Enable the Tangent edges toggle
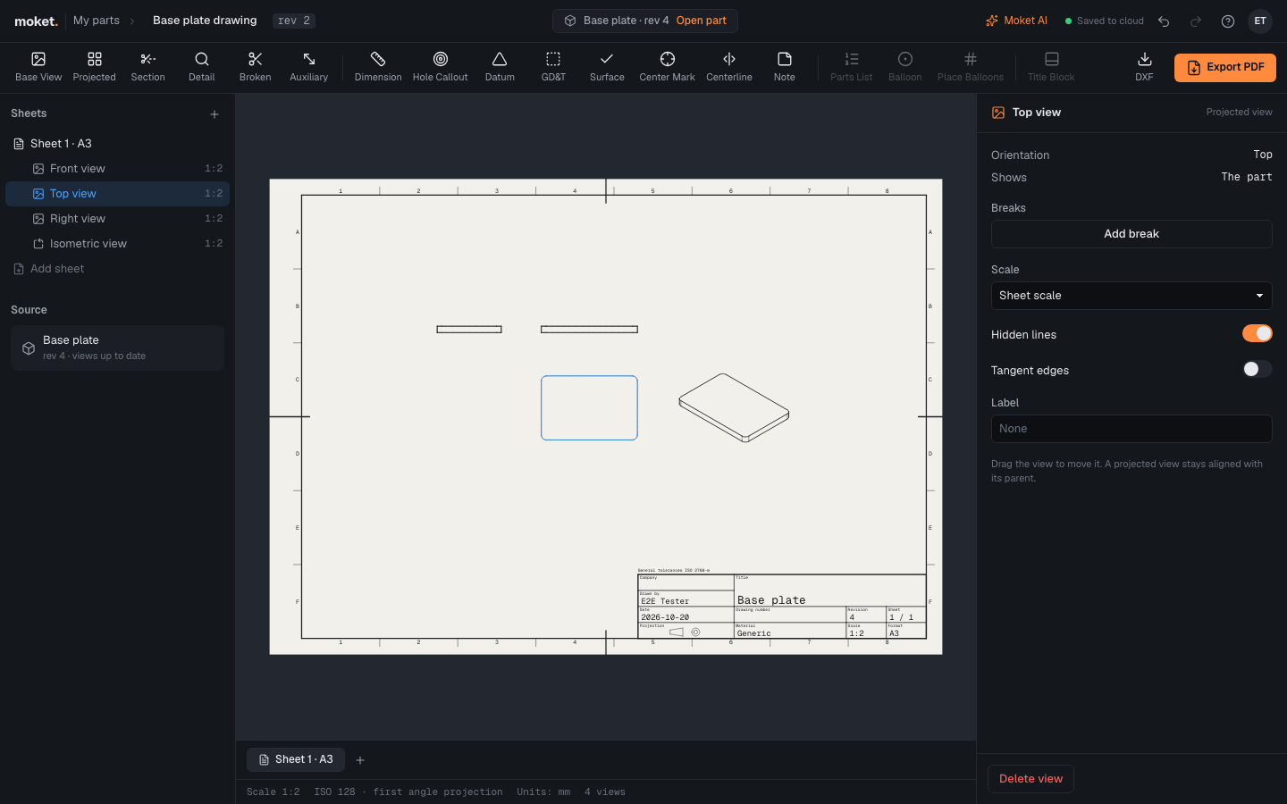Viewport: 1287px width, 804px height. (1257, 369)
